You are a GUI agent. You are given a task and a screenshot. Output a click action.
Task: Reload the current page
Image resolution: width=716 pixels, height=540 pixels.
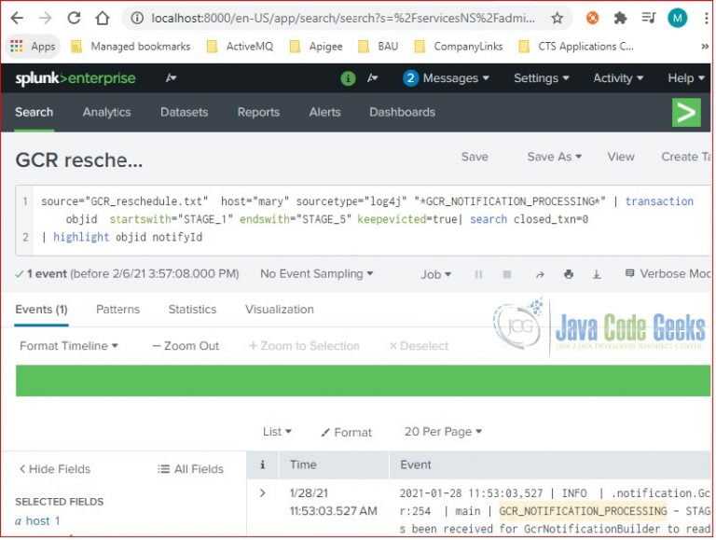(x=74, y=18)
